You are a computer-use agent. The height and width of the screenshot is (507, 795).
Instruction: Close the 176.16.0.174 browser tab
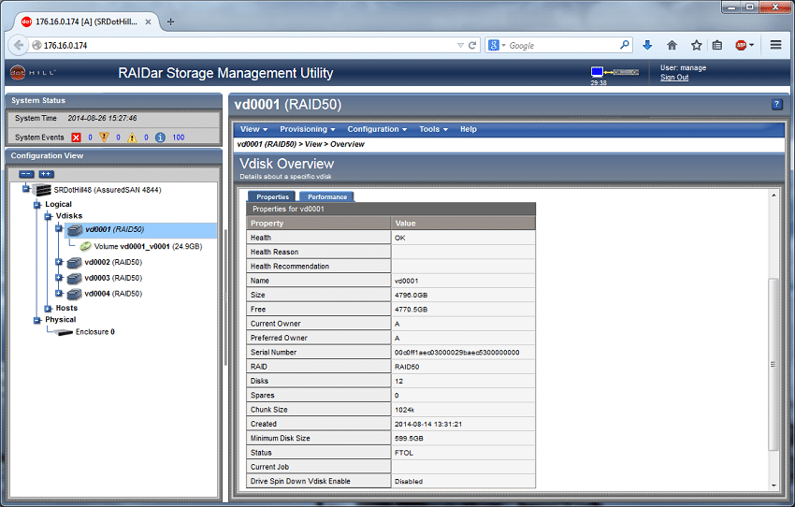click(148, 22)
